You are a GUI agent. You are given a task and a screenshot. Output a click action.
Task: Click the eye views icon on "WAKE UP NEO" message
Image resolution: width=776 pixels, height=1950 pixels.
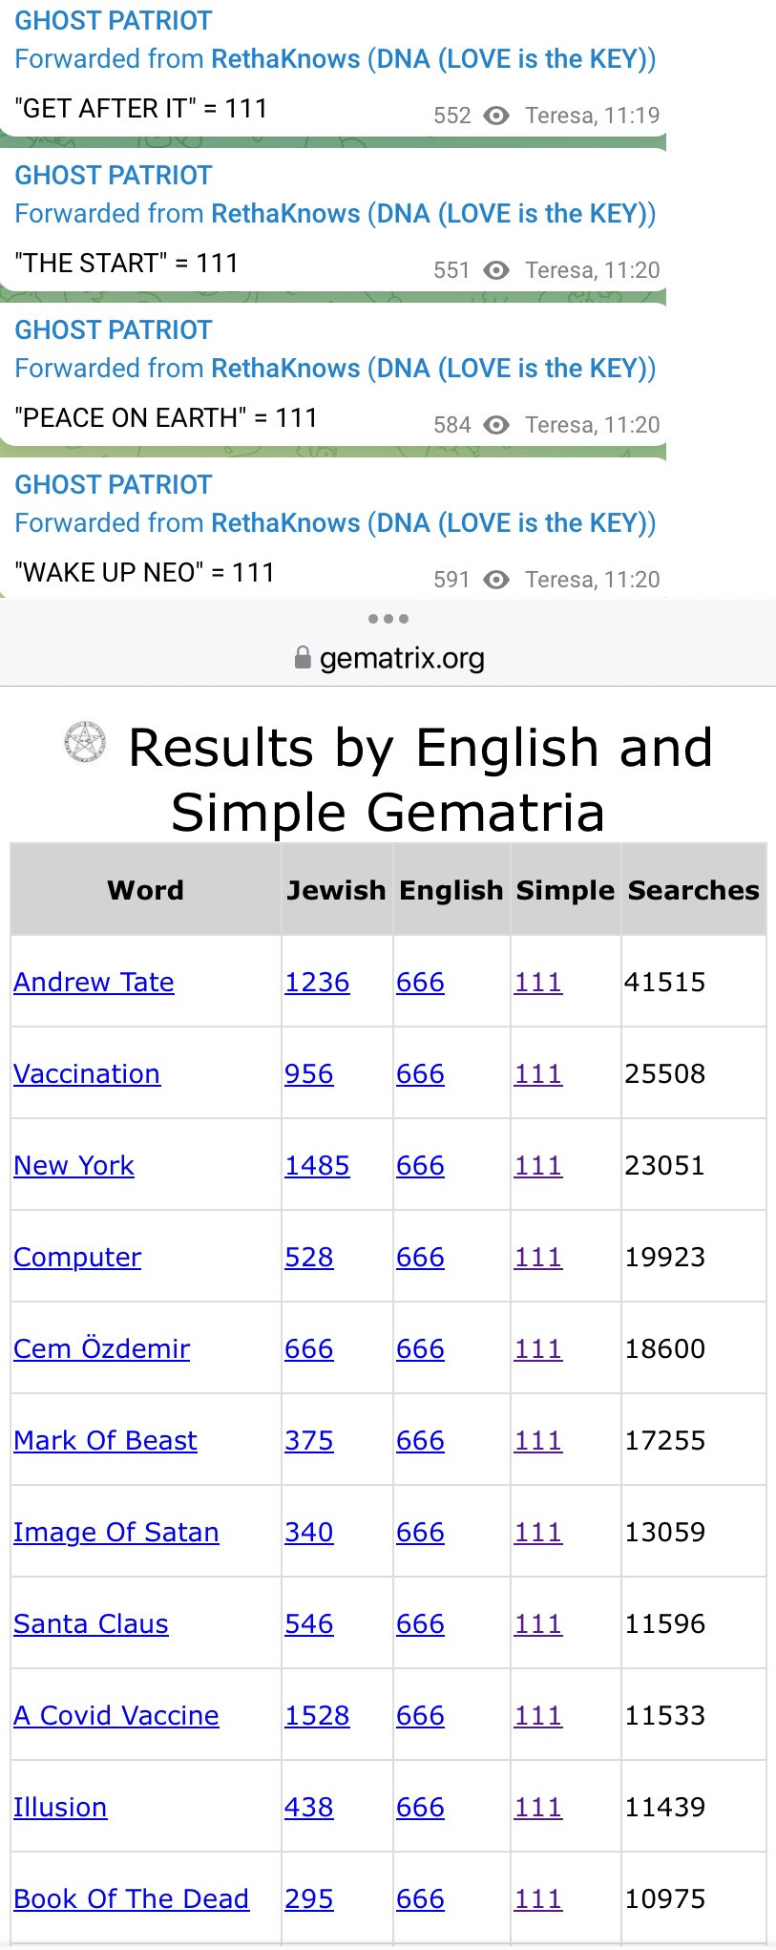coord(496,580)
